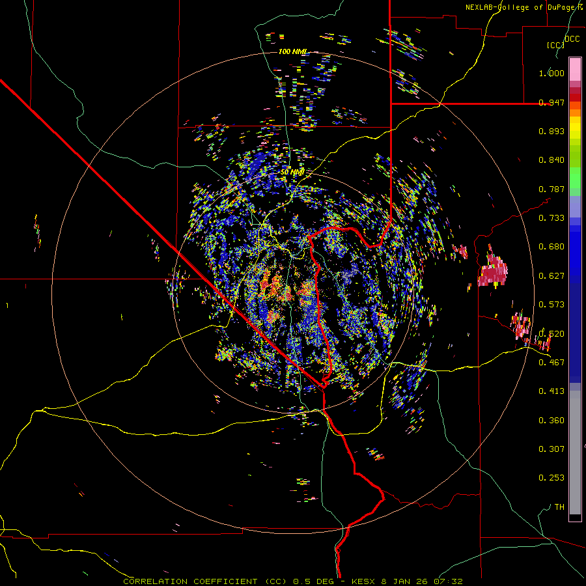Viewport: 586px width, 586px height.
Task: Click the 50 NMI range ring label
Action: point(292,173)
